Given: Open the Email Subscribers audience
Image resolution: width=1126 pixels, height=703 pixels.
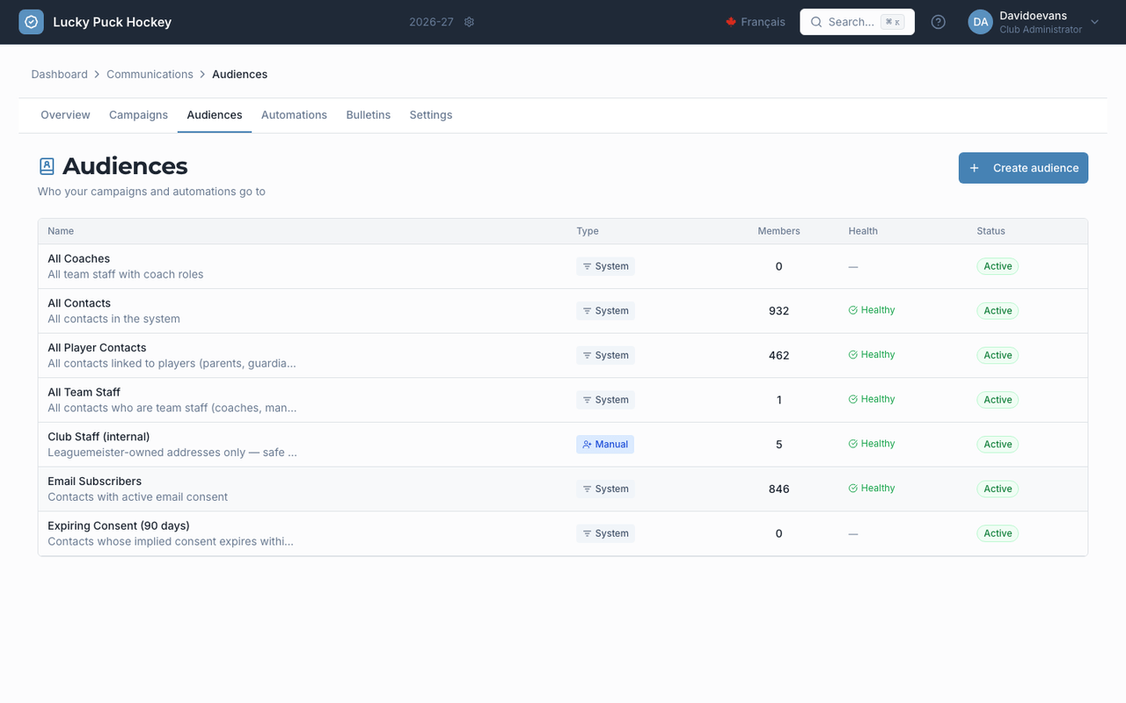Looking at the screenshot, I should click(x=94, y=482).
